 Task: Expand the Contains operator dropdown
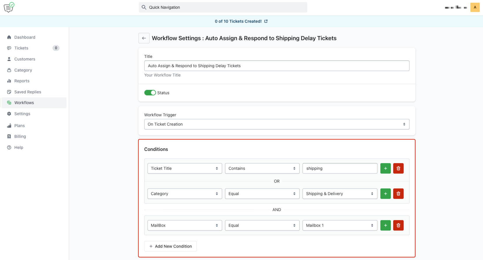pyautogui.click(x=262, y=168)
